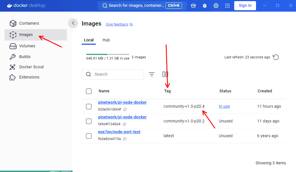Copy image ID 626e361d664f
Screen dimensions: 296x172
coord(125,109)
